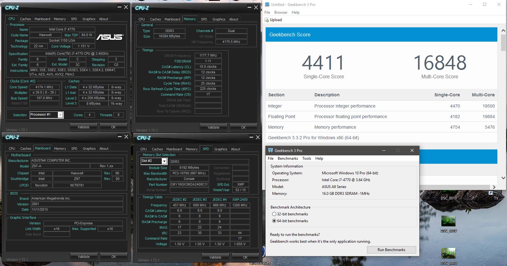Click OK in the CPU-Z Memory window

[244, 127]
